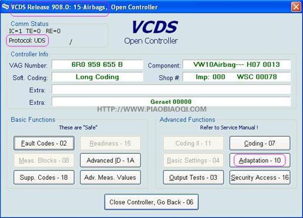The width and height of the screenshot is (303, 218).
Task: Click the VAG Number field 6R0 959 655 B
Action: pyautogui.click(x=98, y=65)
